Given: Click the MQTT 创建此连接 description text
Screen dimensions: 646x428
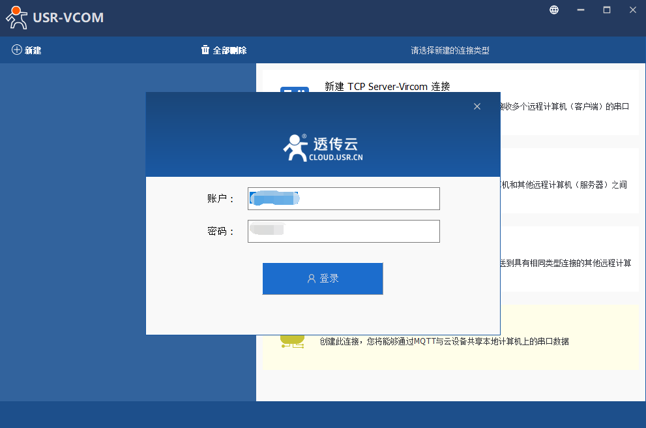Looking at the screenshot, I should pyautogui.click(x=444, y=341).
